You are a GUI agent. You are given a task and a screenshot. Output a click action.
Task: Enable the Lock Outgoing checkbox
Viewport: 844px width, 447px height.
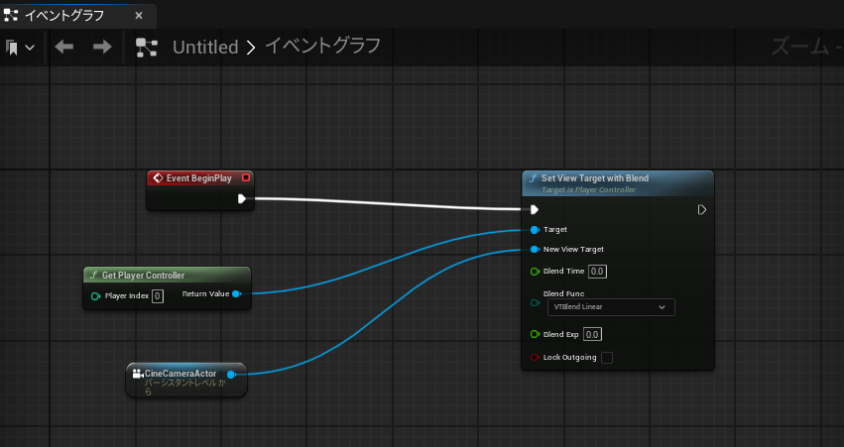coord(607,357)
